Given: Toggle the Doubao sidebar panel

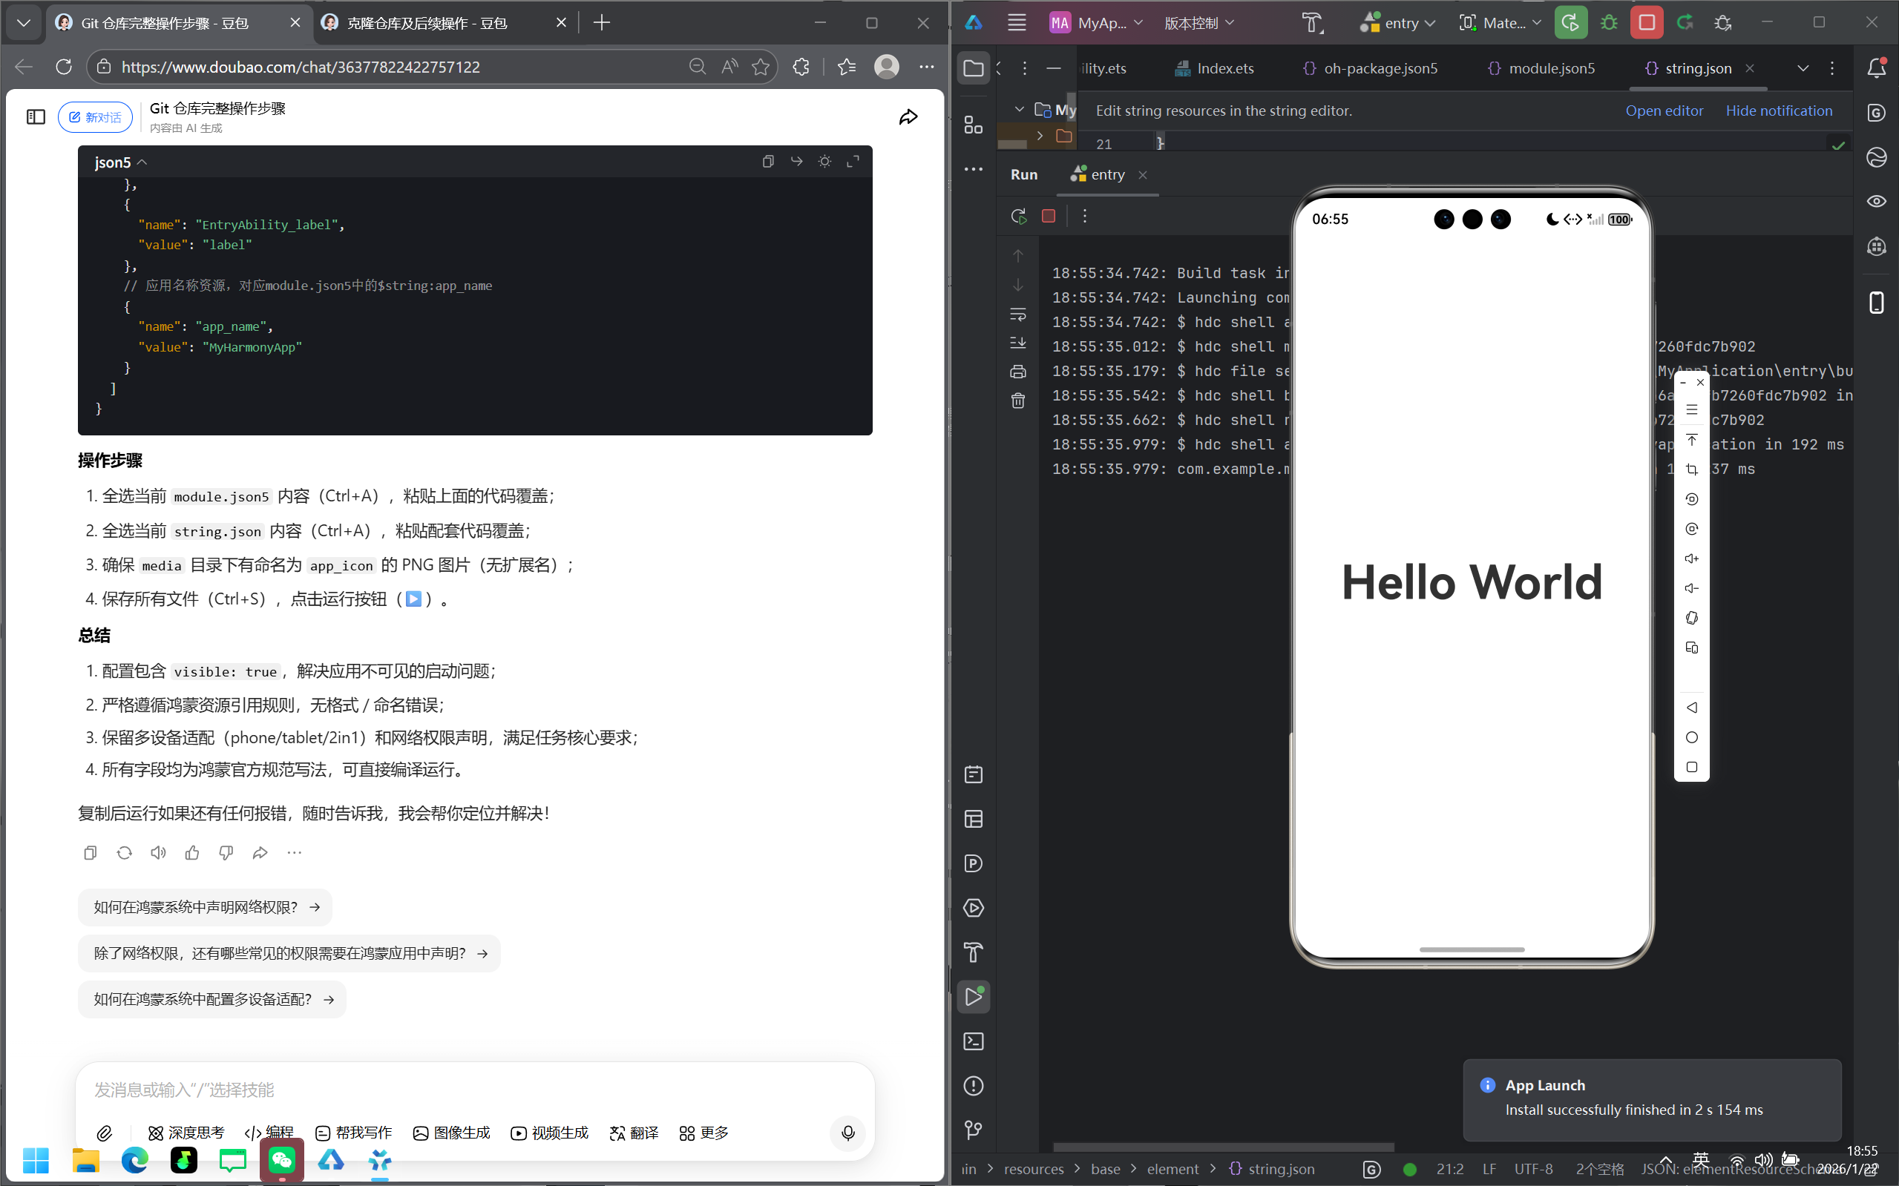Looking at the screenshot, I should [36, 117].
